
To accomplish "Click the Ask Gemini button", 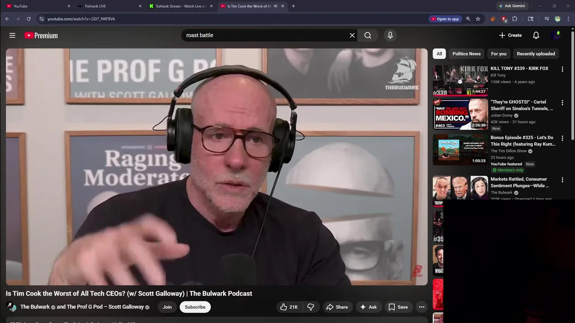I will [x=511, y=6].
